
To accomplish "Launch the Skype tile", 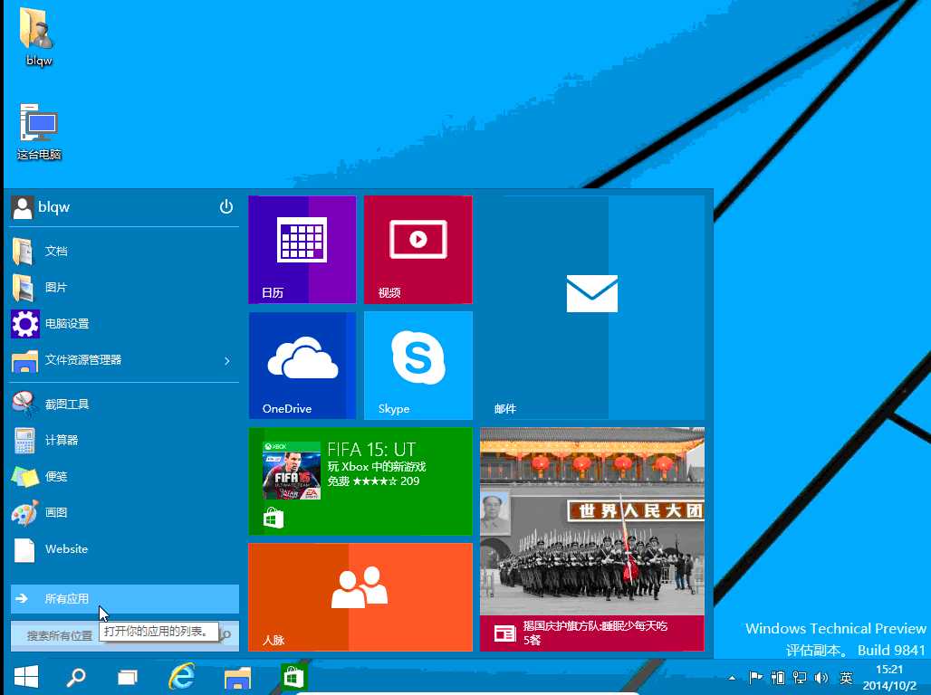I will pos(418,366).
